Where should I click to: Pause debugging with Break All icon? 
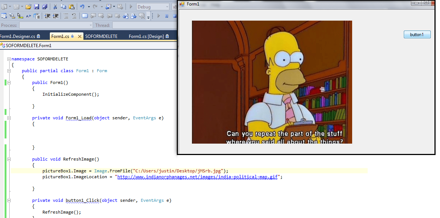point(167,16)
